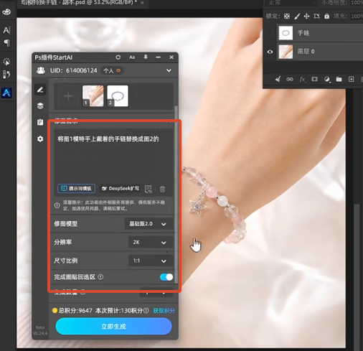Open 提示词模板 prompt templates
The width and height of the screenshot is (363, 351).
76,189
